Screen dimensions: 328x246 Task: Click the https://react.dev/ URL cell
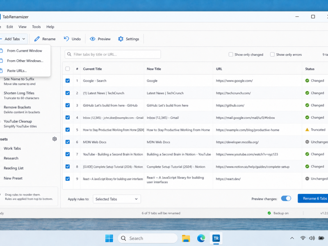point(228,179)
